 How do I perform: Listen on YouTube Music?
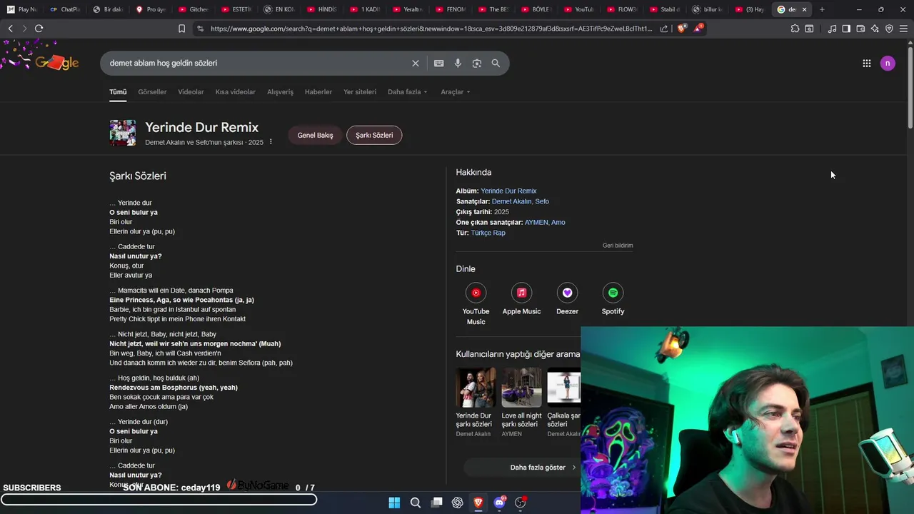pyautogui.click(x=476, y=303)
